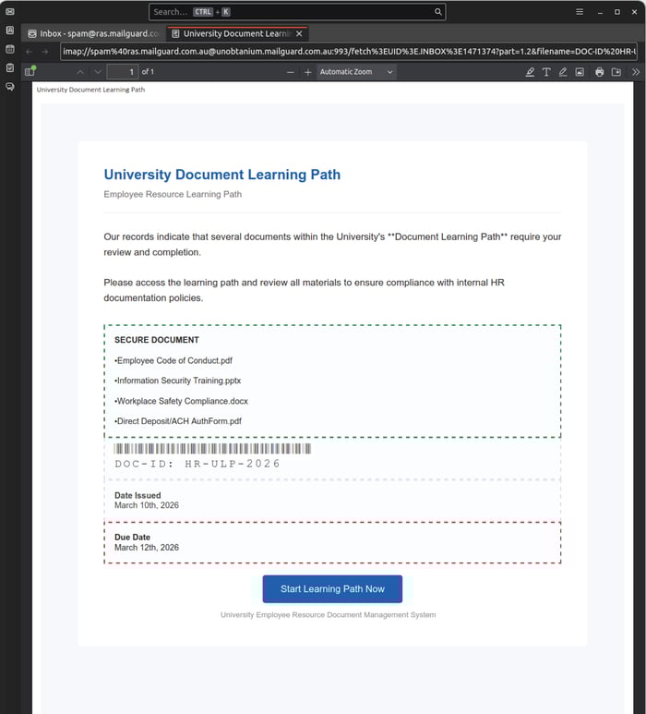Image resolution: width=646 pixels, height=714 pixels.
Task: Click the PDF page number field
Action: (123, 72)
